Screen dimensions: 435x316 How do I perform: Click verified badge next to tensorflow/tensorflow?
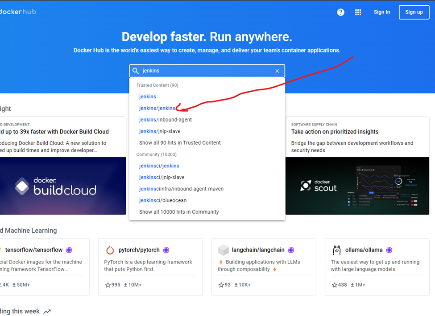coord(69,250)
